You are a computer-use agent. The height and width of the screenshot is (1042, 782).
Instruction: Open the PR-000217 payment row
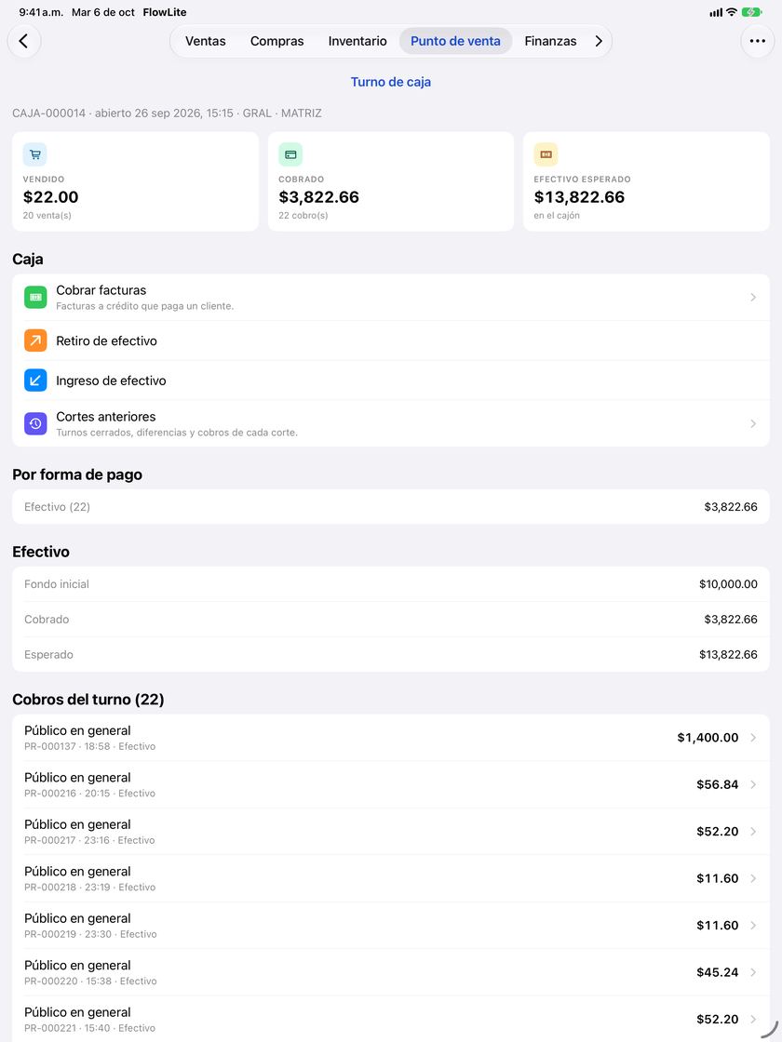[391, 832]
